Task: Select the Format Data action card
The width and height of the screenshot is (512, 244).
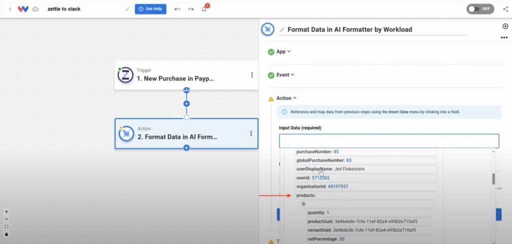Action: coord(186,134)
